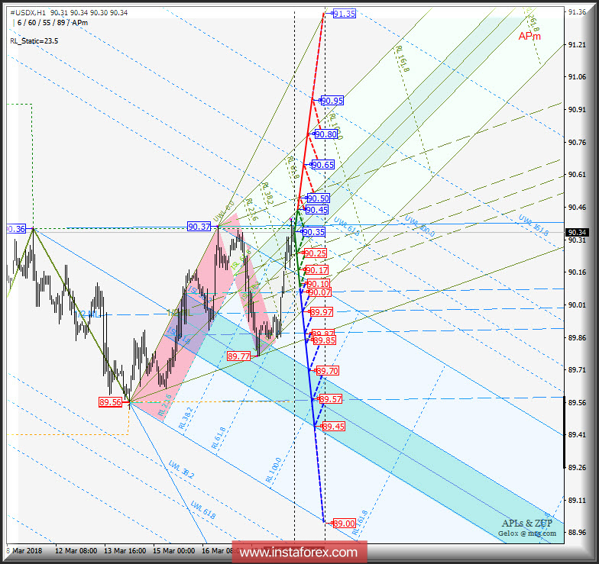Click 90.61 on the price axis
599x564 pixels.
(577, 175)
